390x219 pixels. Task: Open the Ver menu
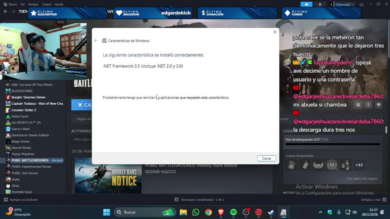[23, 4]
